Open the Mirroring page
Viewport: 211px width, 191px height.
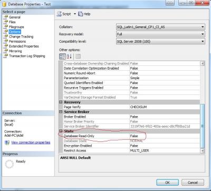15,51
